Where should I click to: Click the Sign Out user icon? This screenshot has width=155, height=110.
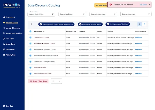(4, 106)
